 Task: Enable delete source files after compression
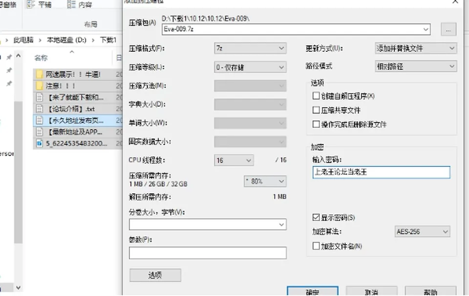[316, 124]
